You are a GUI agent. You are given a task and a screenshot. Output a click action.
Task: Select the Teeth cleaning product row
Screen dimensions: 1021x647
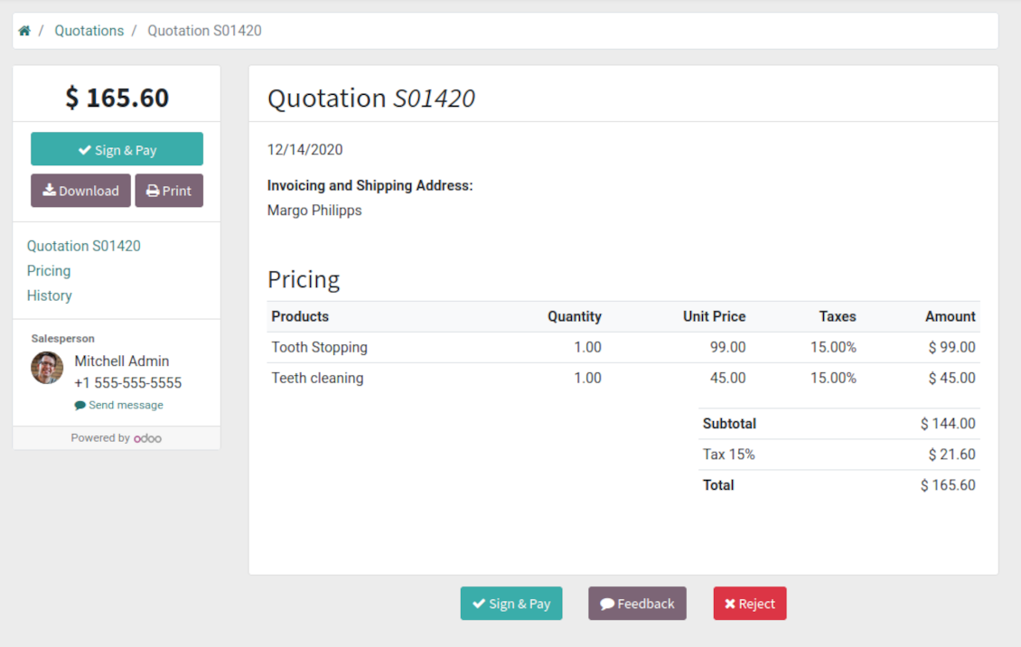pos(317,378)
